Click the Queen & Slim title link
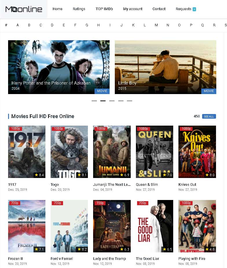 click(x=147, y=185)
